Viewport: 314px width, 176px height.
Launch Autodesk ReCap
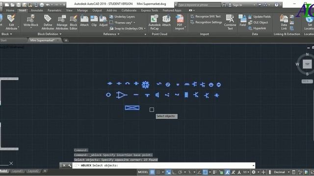coord(155,22)
